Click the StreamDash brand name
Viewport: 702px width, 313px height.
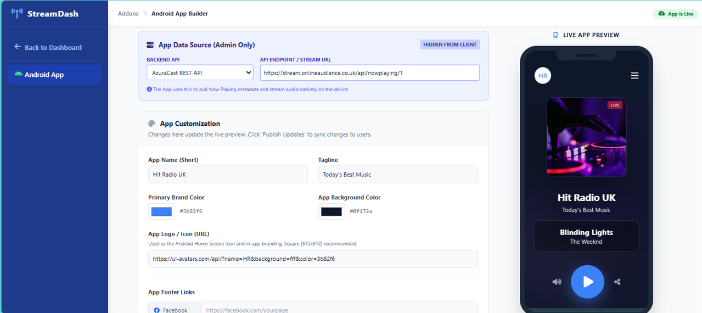point(53,14)
